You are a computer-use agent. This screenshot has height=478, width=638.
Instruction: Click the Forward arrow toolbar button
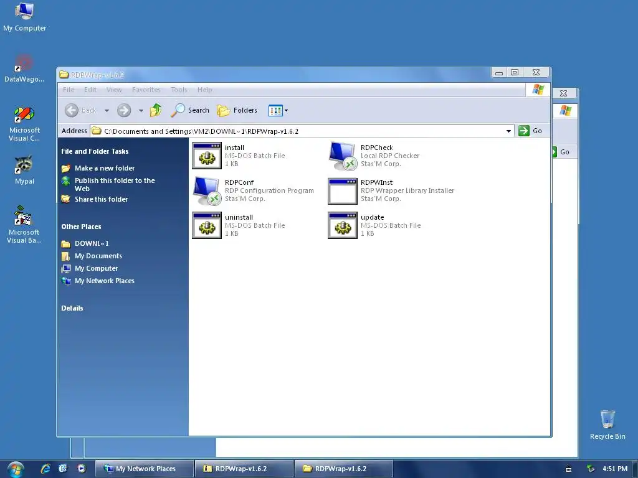click(124, 110)
